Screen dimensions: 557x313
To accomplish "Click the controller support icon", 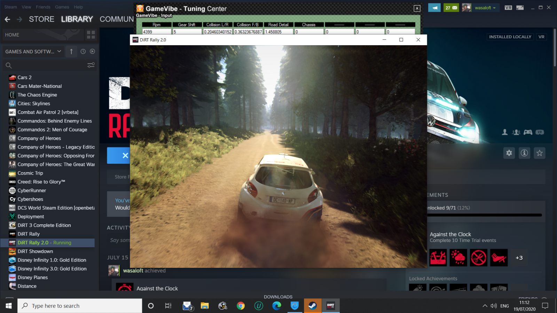I will click(x=528, y=132).
